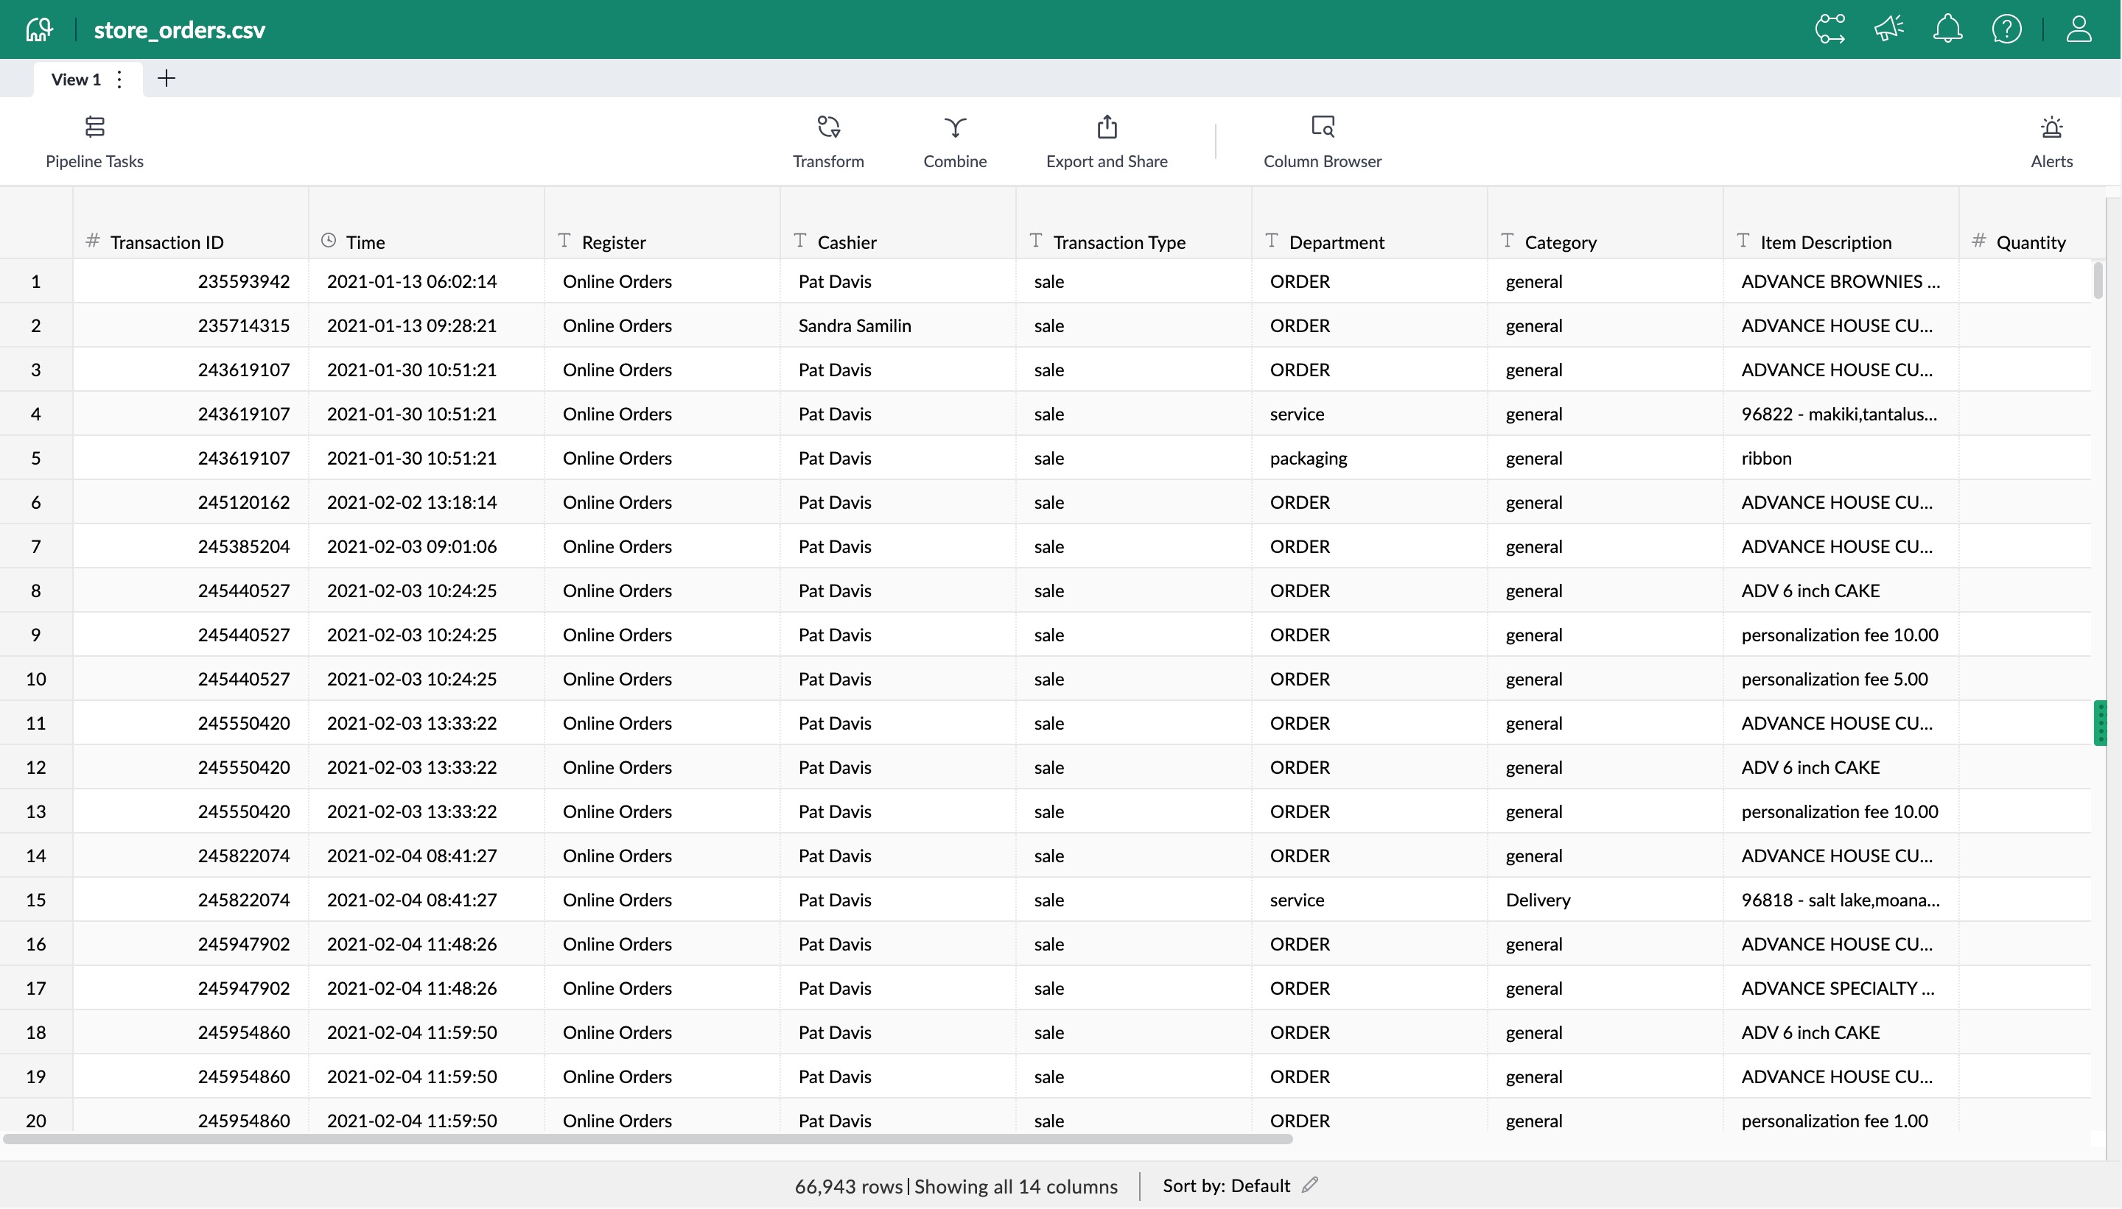Click Export and Share
The image size is (2122, 1209).
click(1107, 141)
